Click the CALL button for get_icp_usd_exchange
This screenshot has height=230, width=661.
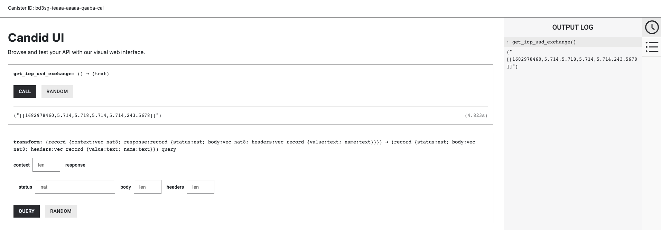pyautogui.click(x=25, y=91)
